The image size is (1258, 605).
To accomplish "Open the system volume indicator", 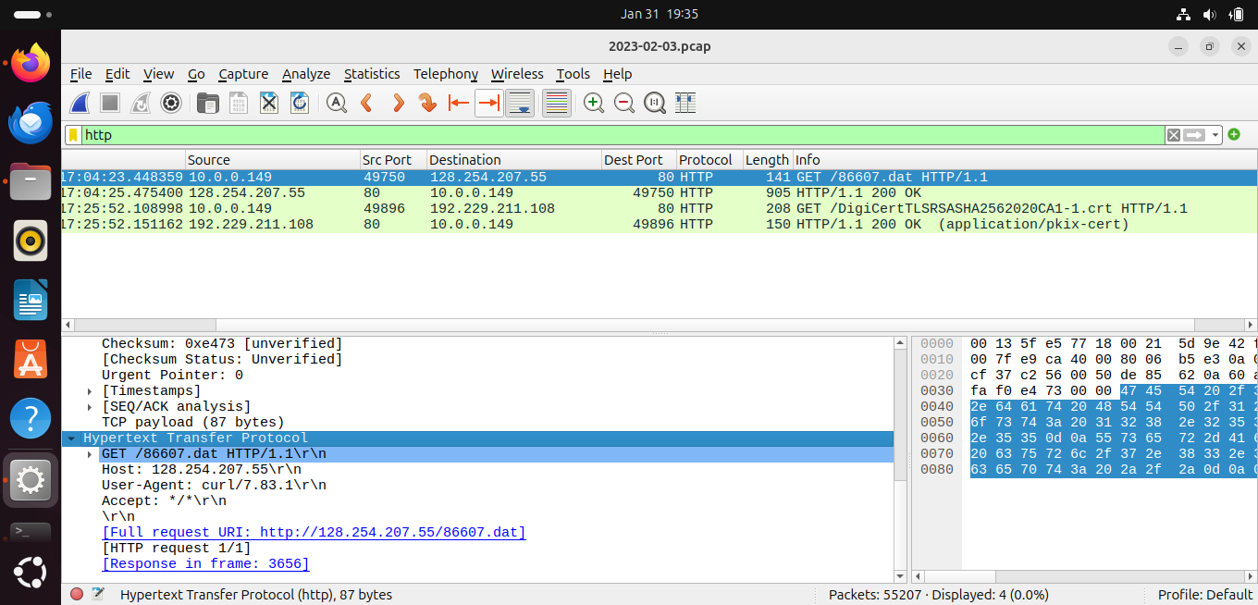I will [x=1209, y=14].
